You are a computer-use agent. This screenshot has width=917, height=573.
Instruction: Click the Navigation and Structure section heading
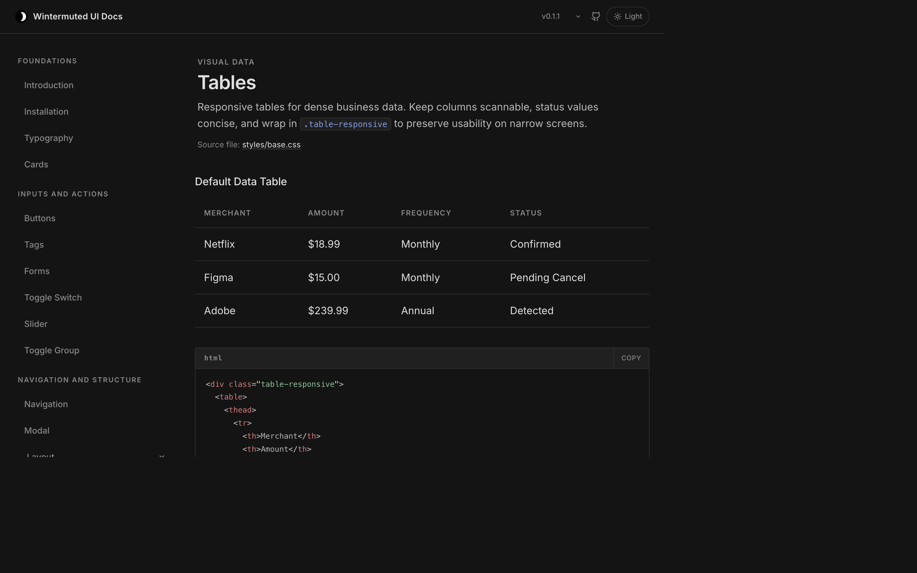click(x=80, y=380)
